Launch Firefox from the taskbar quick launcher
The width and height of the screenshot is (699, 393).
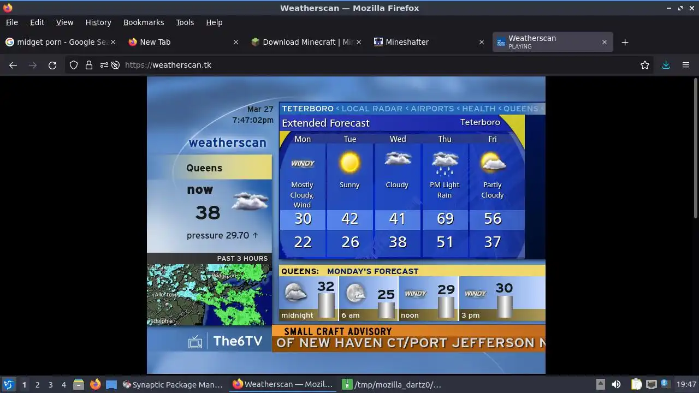tap(95, 384)
